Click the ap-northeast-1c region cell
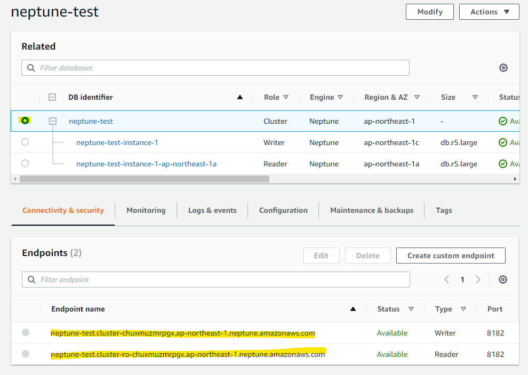This screenshot has height=375, width=528. [391, 142]
